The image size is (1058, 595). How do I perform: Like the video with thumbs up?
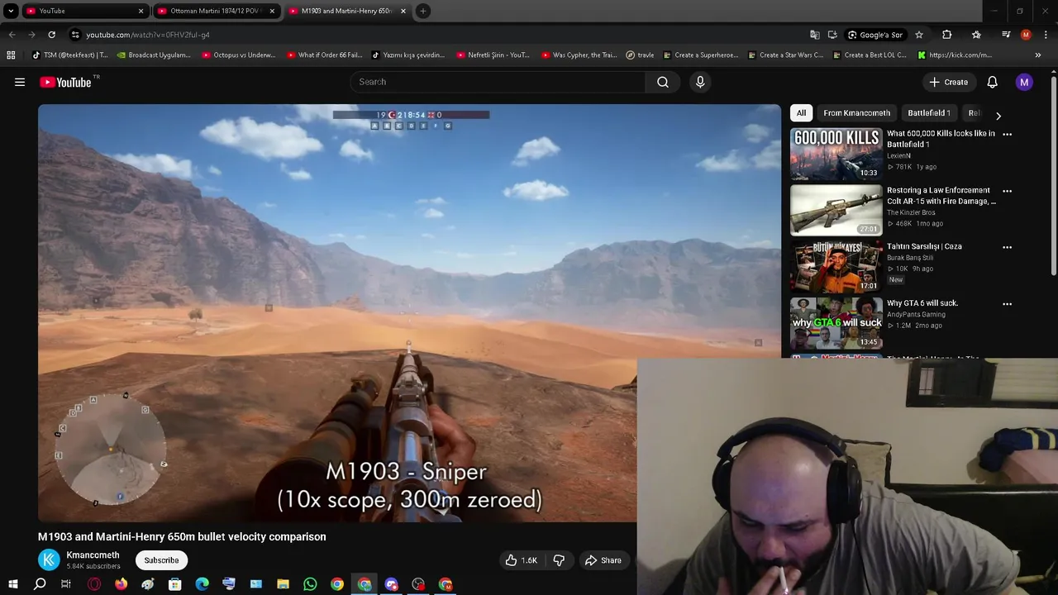pos(522,560)
